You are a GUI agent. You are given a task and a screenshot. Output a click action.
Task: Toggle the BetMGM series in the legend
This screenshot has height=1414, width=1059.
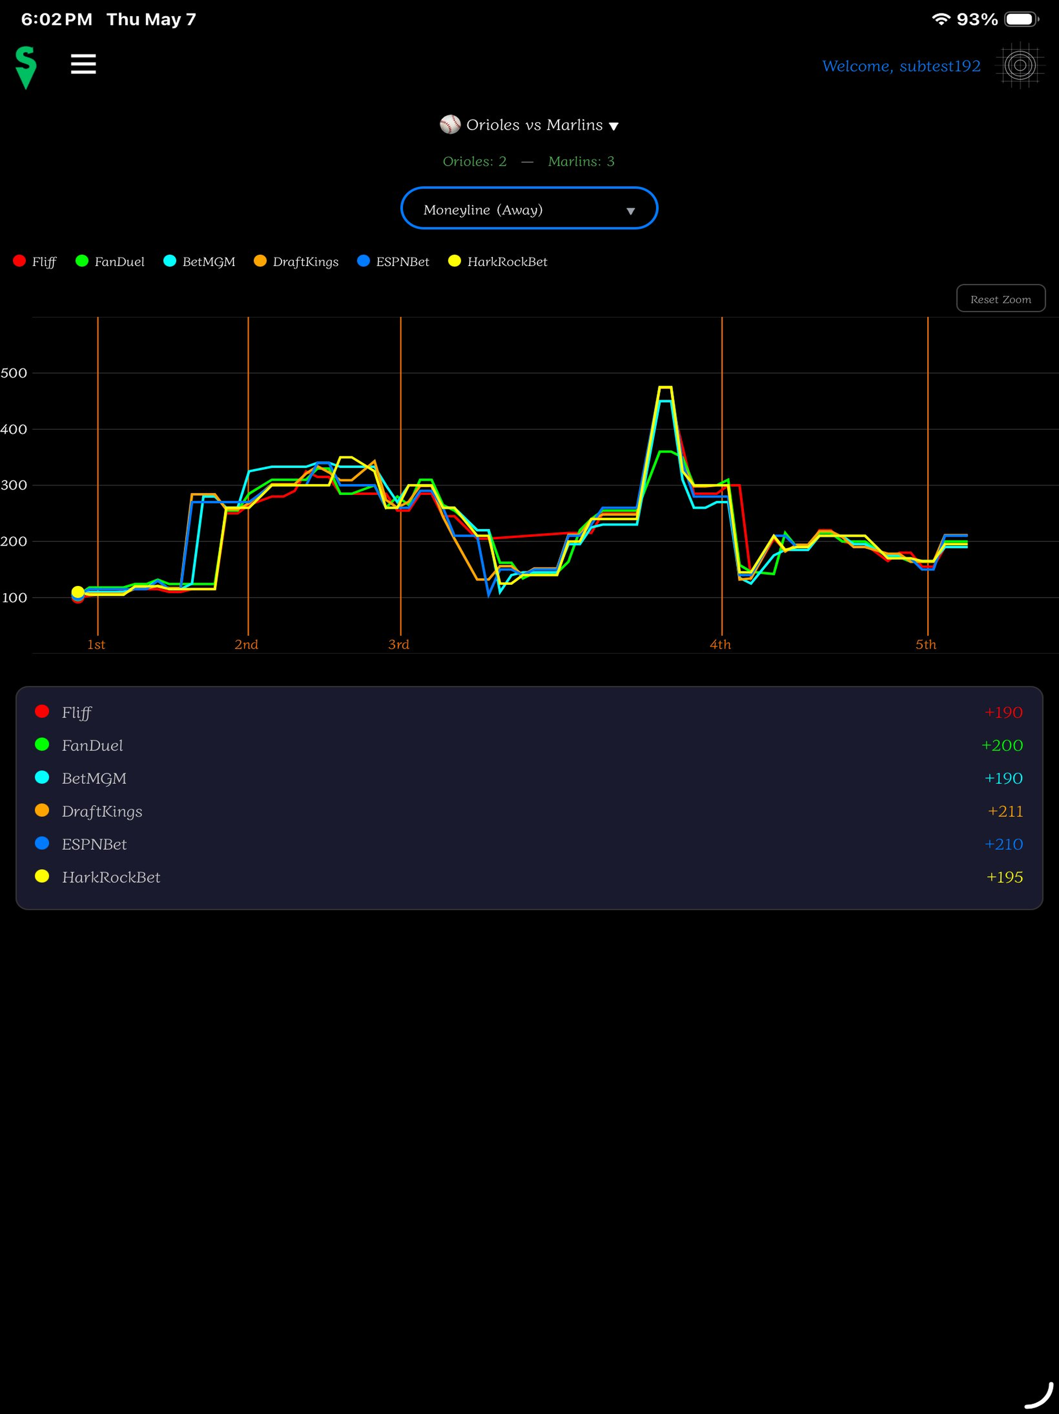coord(199,261)
